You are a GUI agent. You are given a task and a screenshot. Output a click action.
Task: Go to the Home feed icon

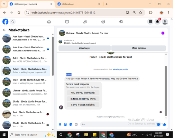click(49, 21)
